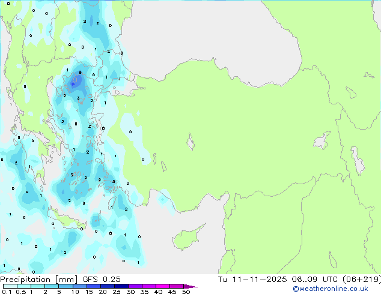This screenshot has width=381, height=294.
Task: Click the 0.5–1 mm legend color swatch
Action: click(24, 286)
